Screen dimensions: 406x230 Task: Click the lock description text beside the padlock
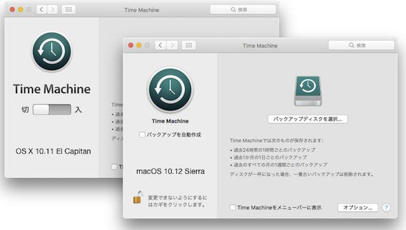click(178, 201)
